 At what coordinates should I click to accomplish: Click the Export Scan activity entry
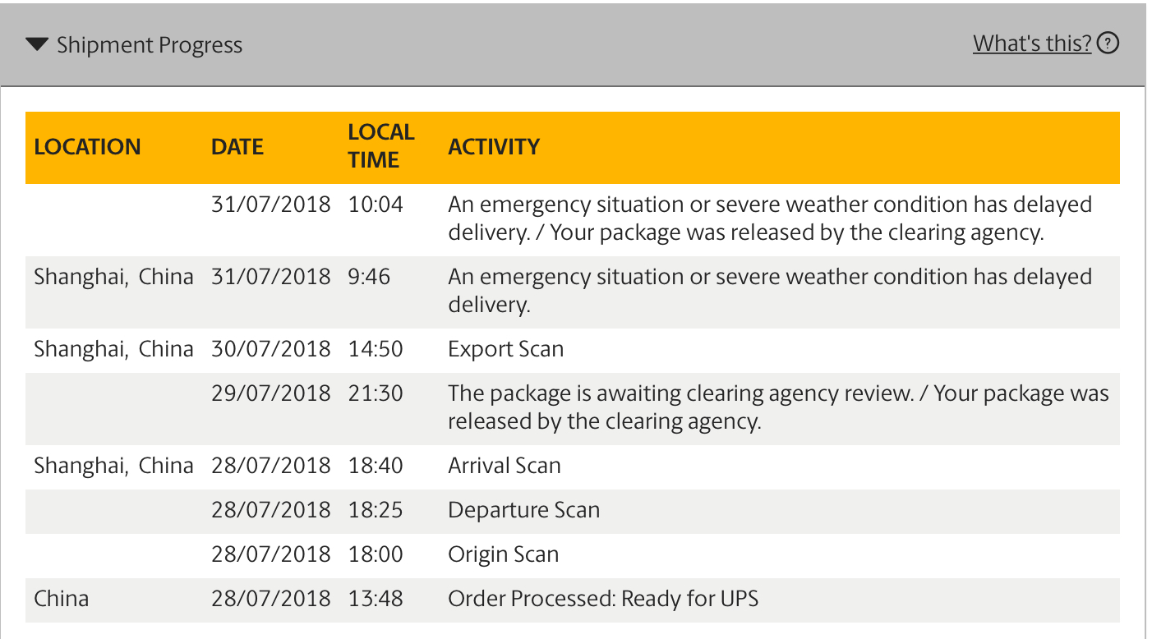pos(506,349)
